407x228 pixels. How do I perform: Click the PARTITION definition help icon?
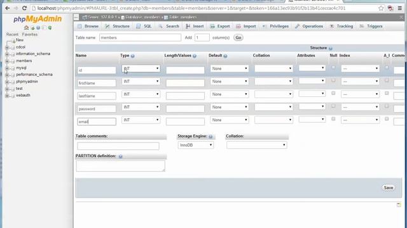(120, 156)
